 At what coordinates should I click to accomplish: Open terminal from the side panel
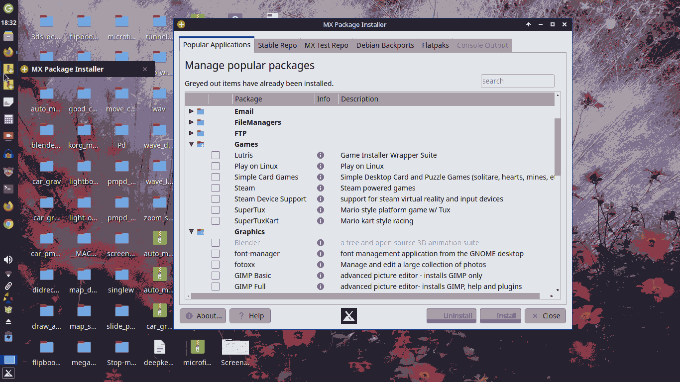tap(8, 189)
